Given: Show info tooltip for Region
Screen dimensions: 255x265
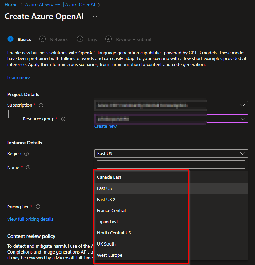Looking at the screenshot, I should [x=26, y=154].
